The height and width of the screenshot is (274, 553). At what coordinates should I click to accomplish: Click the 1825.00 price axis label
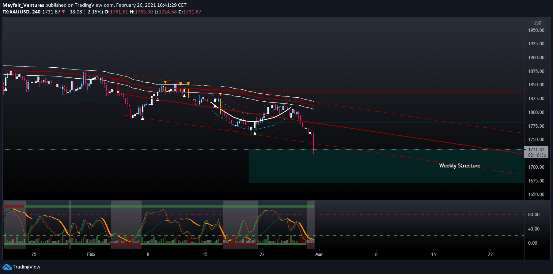[x=536, y=99]
